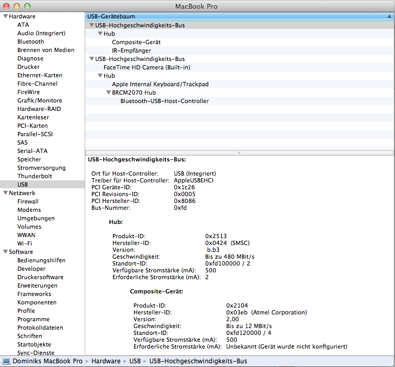This screenshot has width=395, height=367.
Task: Select Umgebungen under Netzwerk
Action: tap(36, 218)
